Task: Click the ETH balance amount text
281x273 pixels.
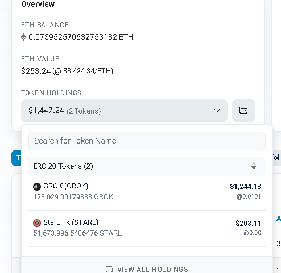Action: pos(81,37)
